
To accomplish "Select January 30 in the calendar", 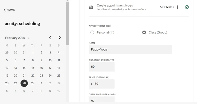I will pyautogui.click(x=15, y=53).
